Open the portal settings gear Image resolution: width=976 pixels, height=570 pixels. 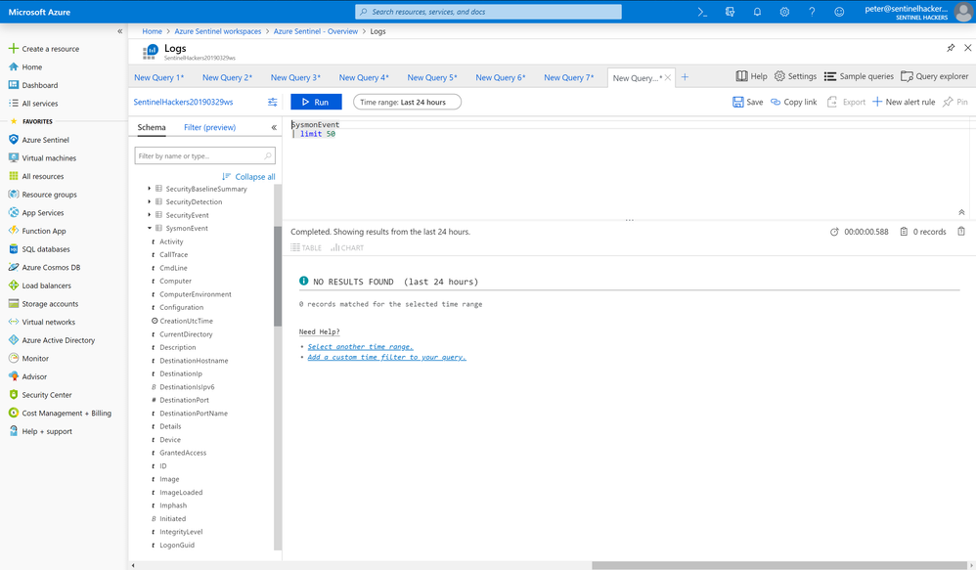point(784,12)
